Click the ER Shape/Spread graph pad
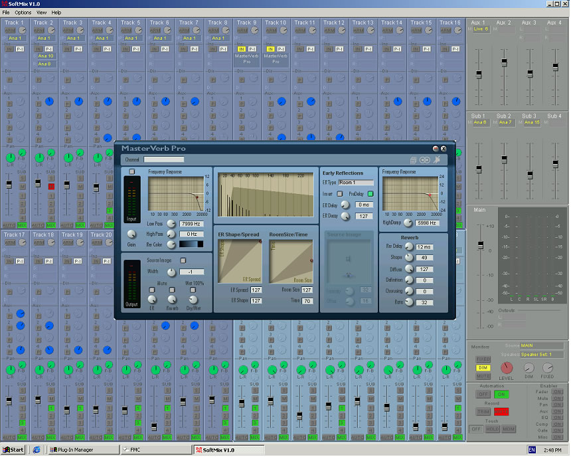Viewport: 571px width, 457px height. (x=240, y=261)
